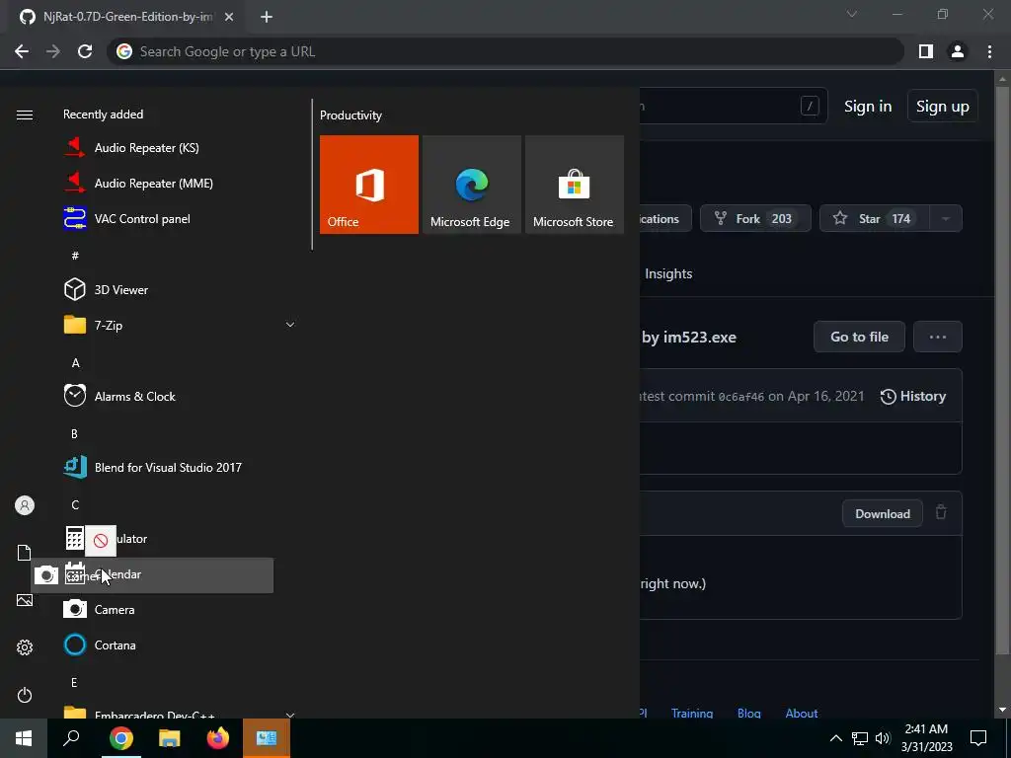Switch to Chrome on the taskbar
The height and width of the screenshot is (758, 1011).
coord(120,738)
